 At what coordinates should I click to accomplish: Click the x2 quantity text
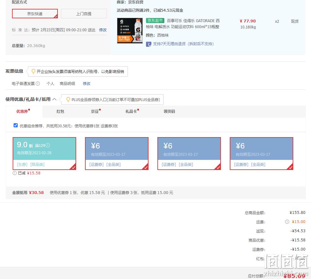click(x=277, y=21)
